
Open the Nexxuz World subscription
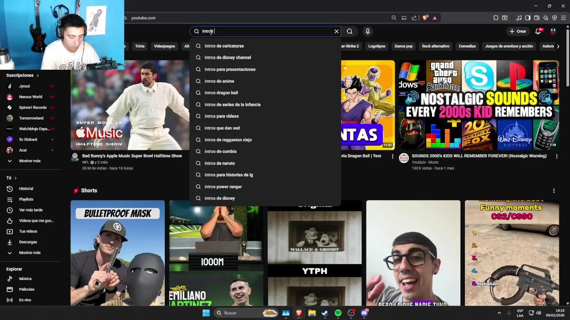(30, 97)
